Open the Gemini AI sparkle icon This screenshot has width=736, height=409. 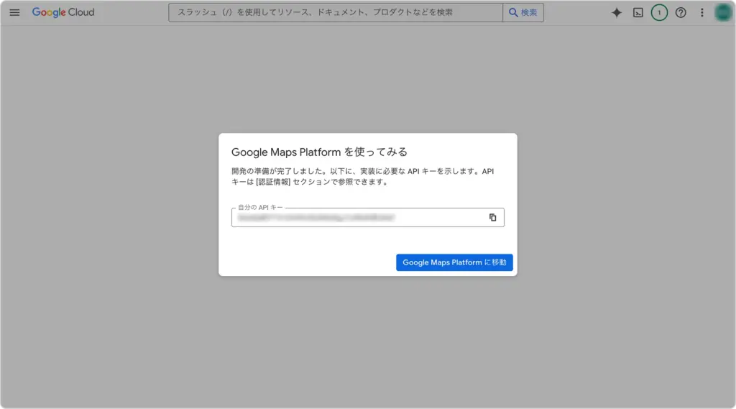pyautogui.click(x=616, y=13)
